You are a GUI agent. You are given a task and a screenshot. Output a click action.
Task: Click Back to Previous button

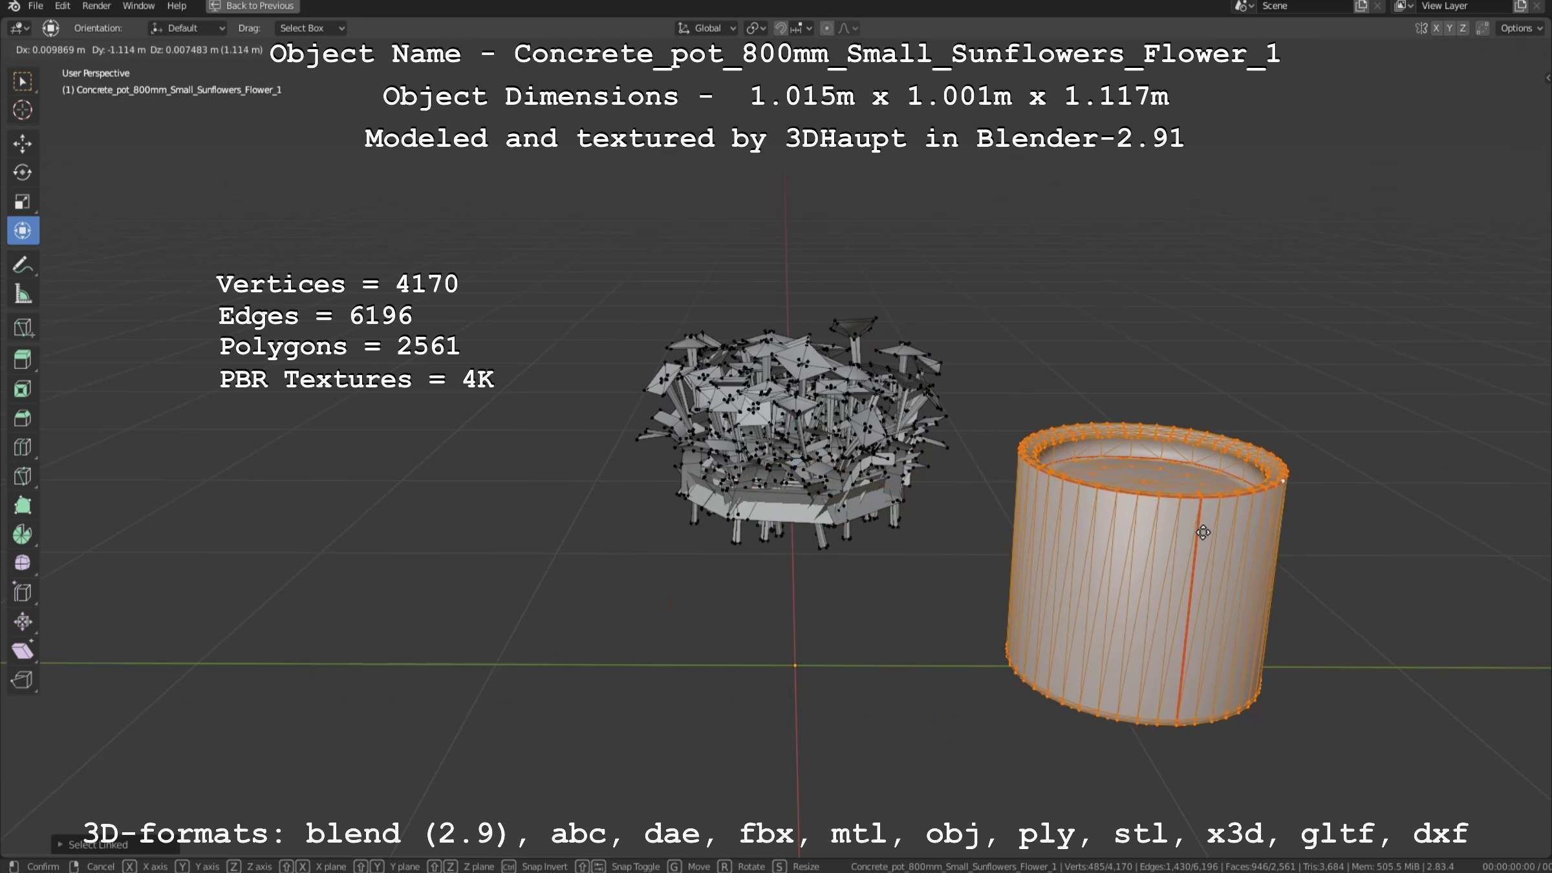253,6
